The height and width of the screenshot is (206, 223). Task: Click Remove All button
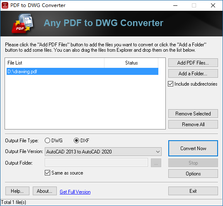coord(193,125)
